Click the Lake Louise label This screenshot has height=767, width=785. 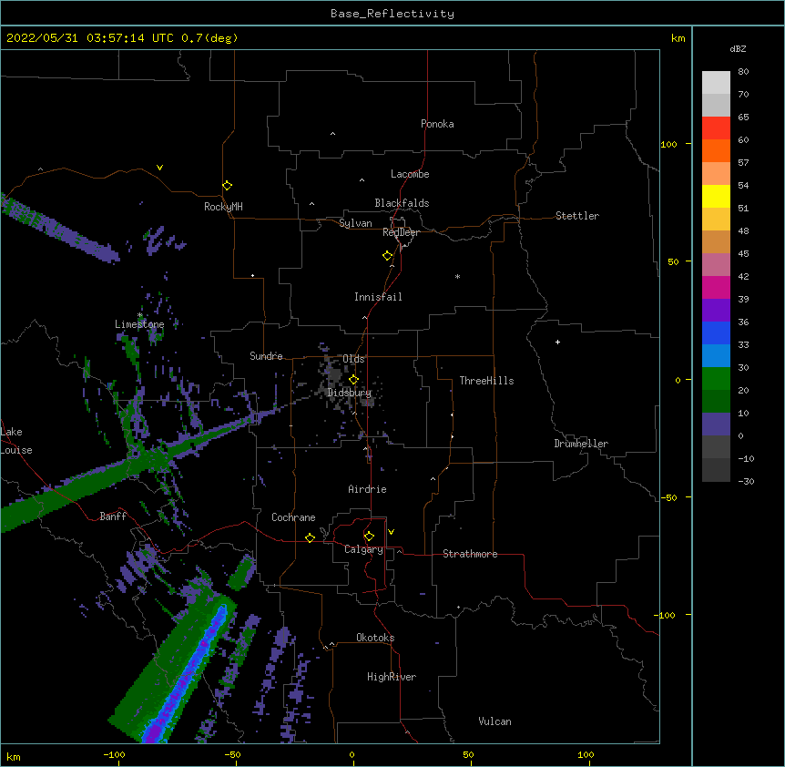[x=16, y=441]
